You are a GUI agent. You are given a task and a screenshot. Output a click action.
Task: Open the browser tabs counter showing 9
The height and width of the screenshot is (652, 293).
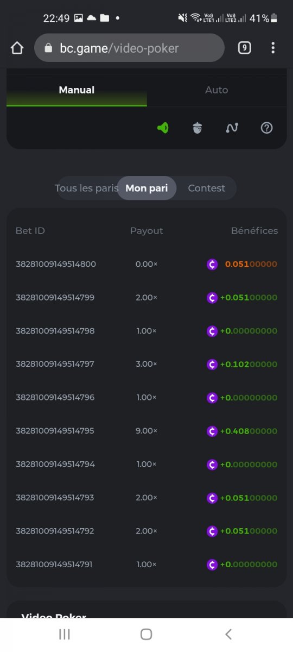click(245, 48)
